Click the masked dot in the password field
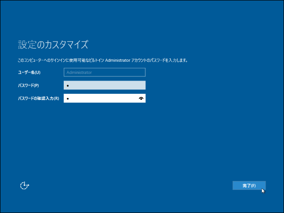The width and height of the screenshot is (284, 213). click(68, 86)
